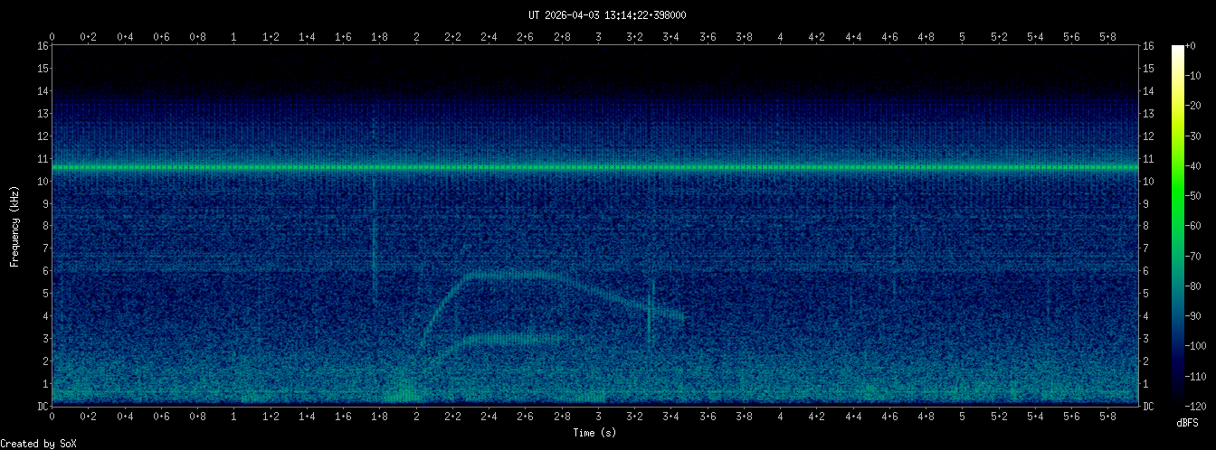The width and height of the screenshot is (1216, 450).
Task: Select the lower arched harmonic near 3 kHz
Action: [507, 338]
